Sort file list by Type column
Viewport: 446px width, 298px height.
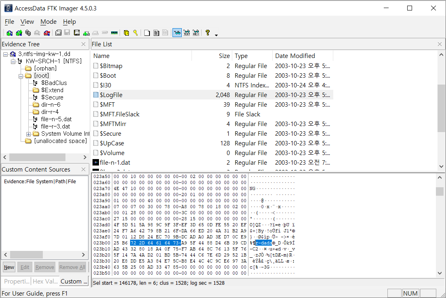[x=252, y=56]
